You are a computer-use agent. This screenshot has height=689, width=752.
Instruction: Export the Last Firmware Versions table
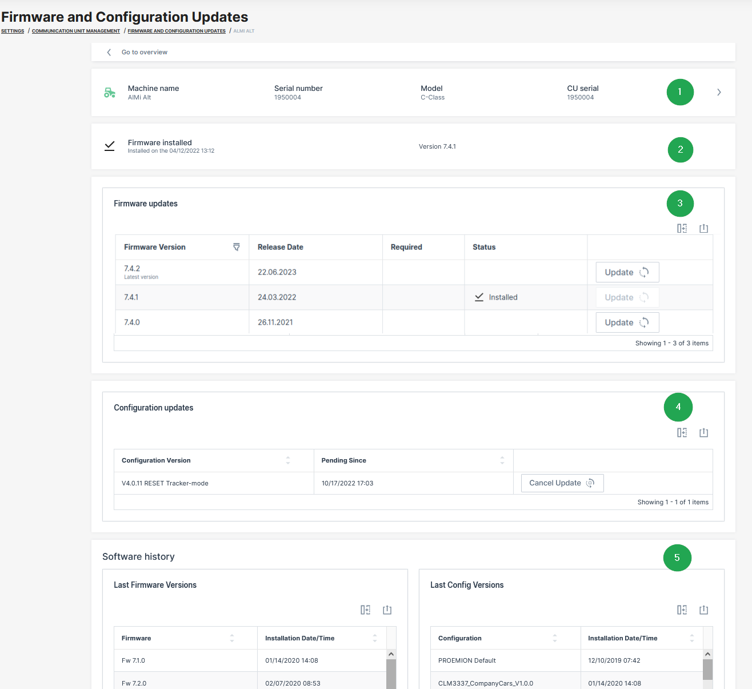(387, 610)
